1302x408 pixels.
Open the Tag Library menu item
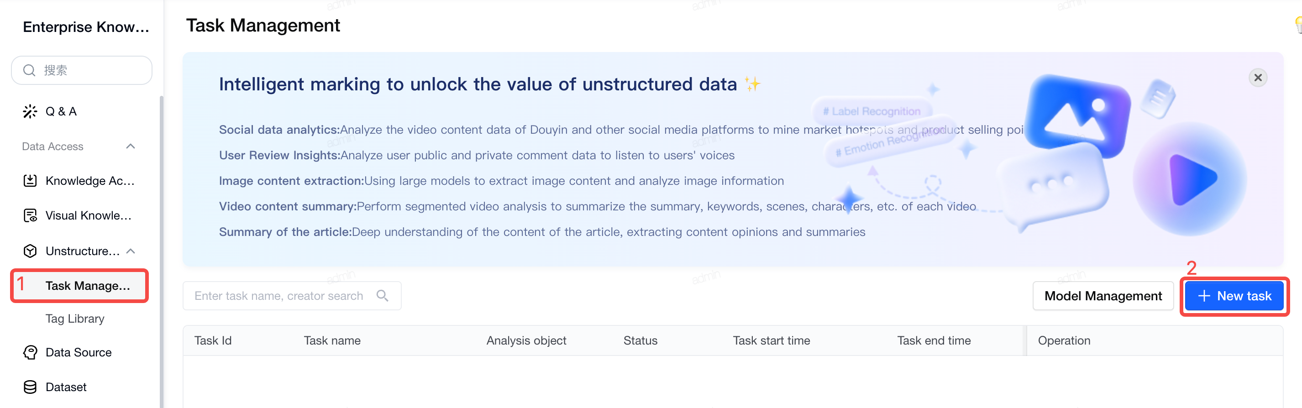pyautogui.click(x=75, y=319)
